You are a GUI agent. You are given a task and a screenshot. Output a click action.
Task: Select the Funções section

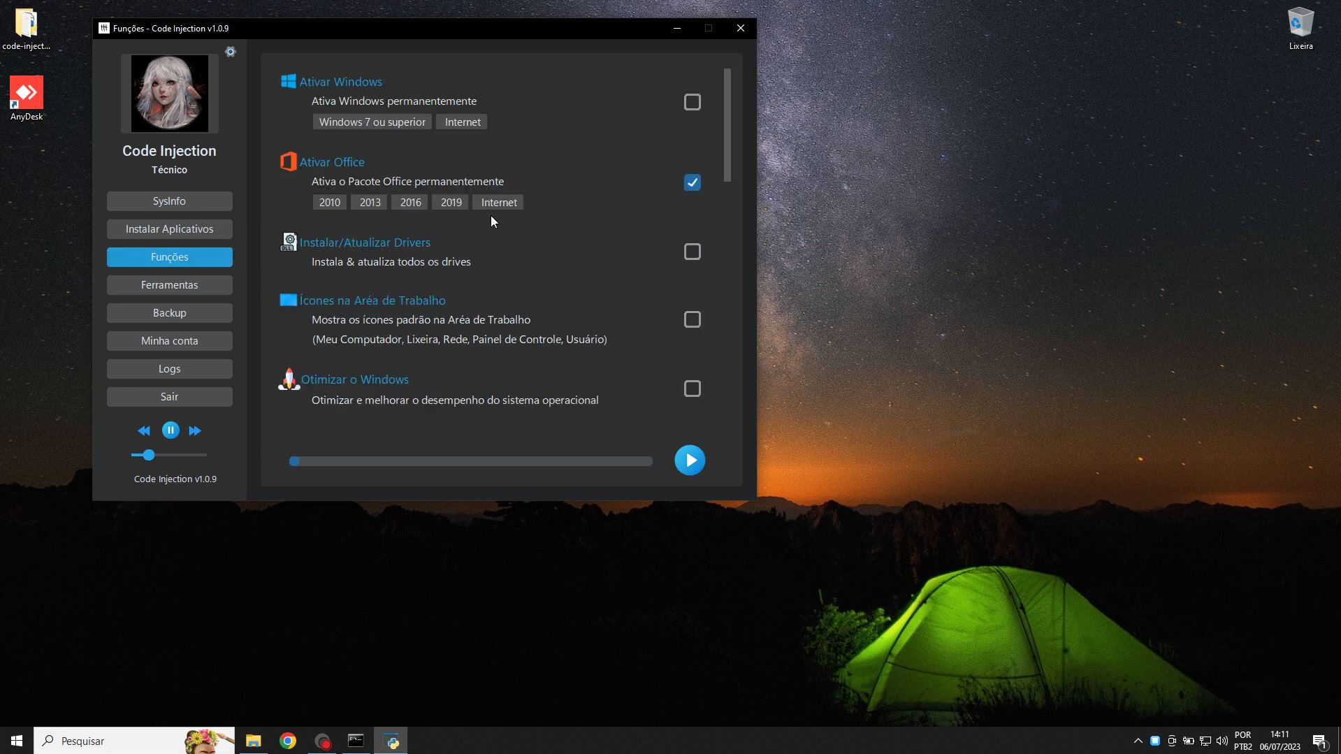(x=170, y=257)
